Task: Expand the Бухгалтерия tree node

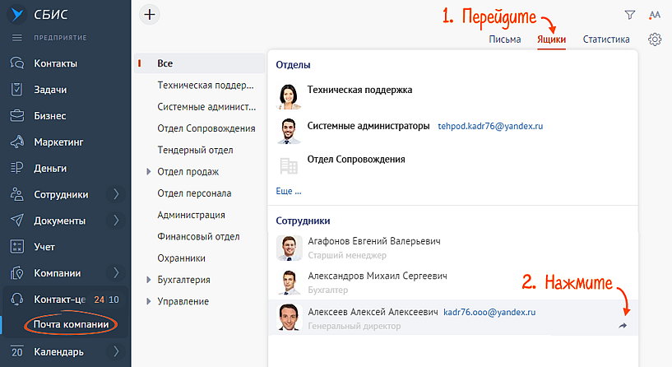Action: 149,280
